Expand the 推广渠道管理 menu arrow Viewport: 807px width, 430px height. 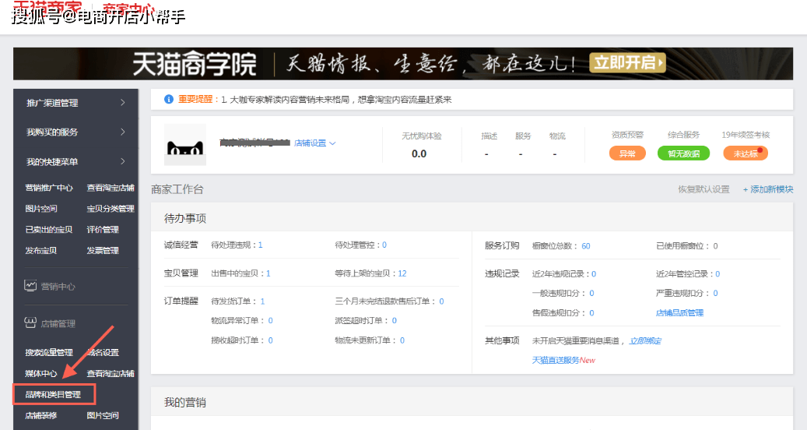(x=122, y=103)
